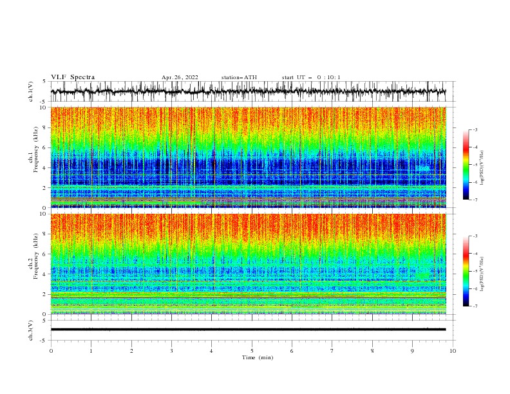
Task: Click time axis tick label "0"
Action: pyautogui.click(x=51, y=351)
